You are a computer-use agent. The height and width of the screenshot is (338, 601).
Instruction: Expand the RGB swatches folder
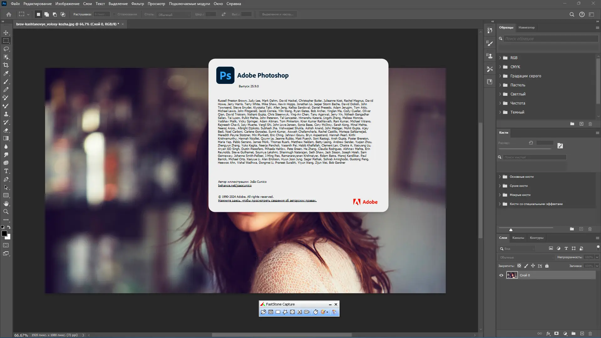tap(500, 58)
